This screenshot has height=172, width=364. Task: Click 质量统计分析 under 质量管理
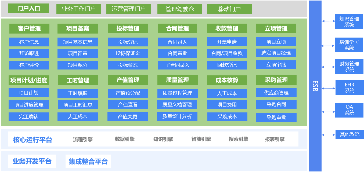(x=178, y=116)
